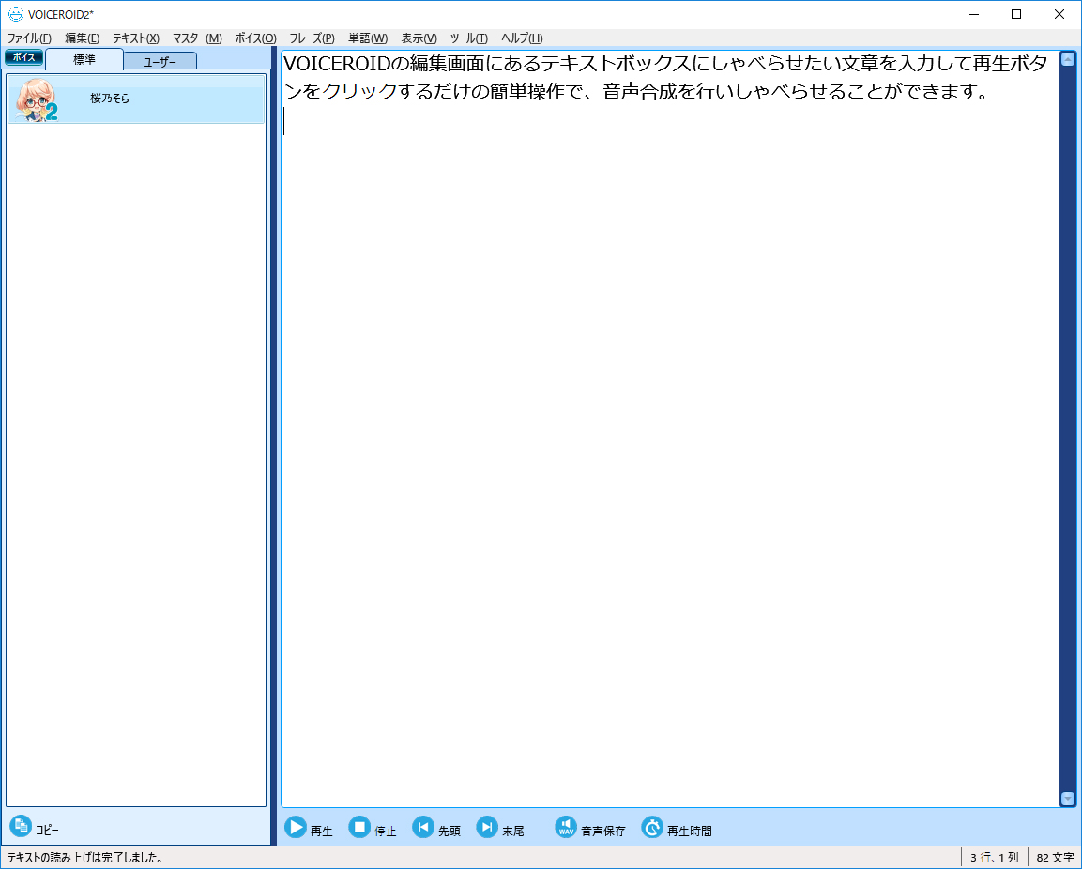1082x870 pixels.
Task: Minimize the VOICEROID2 window
Action: click(974, 14)
